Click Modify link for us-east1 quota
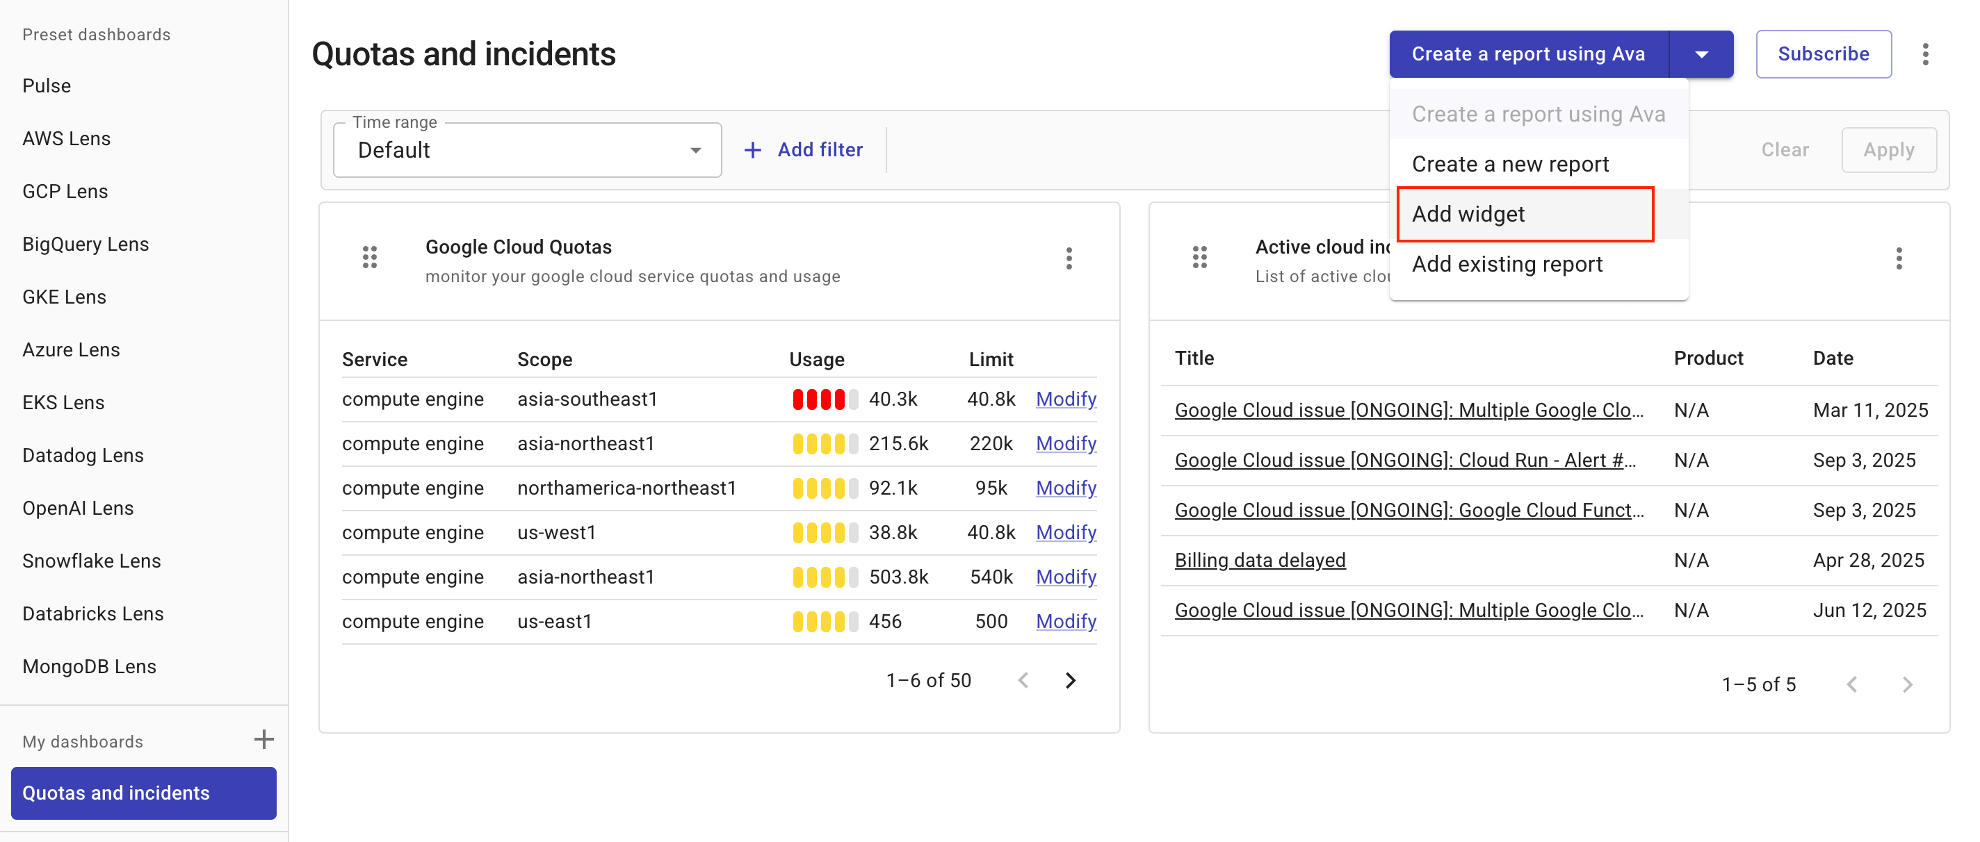The image size is (1980, 842). click(x=1065, y=622)
